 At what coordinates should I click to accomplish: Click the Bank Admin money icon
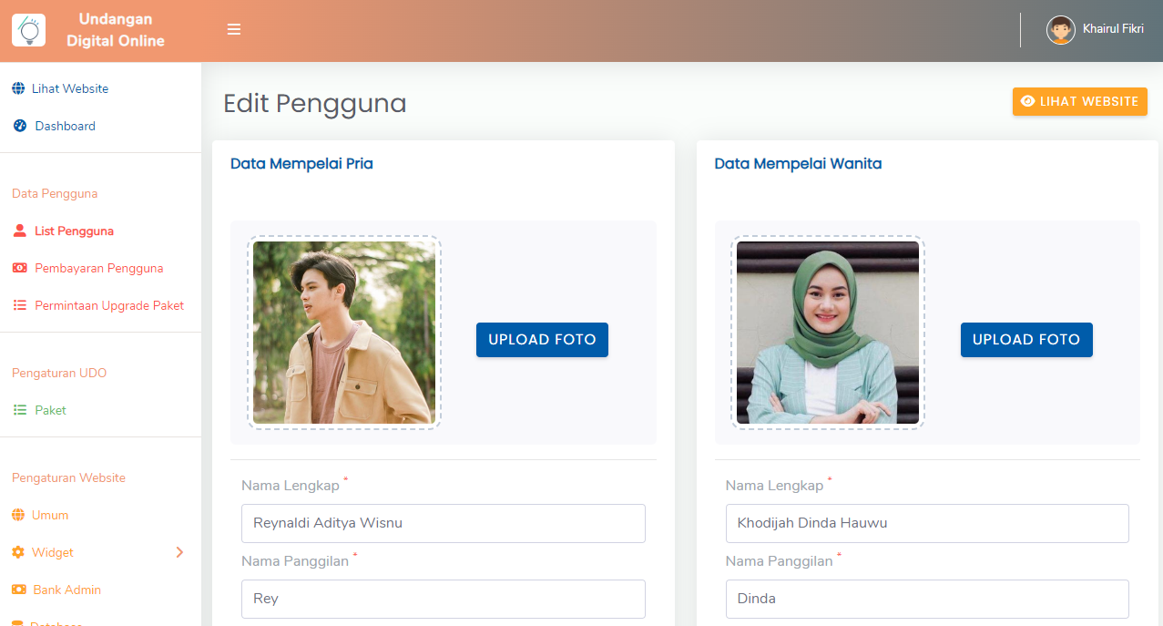click(x=18, y=590)
